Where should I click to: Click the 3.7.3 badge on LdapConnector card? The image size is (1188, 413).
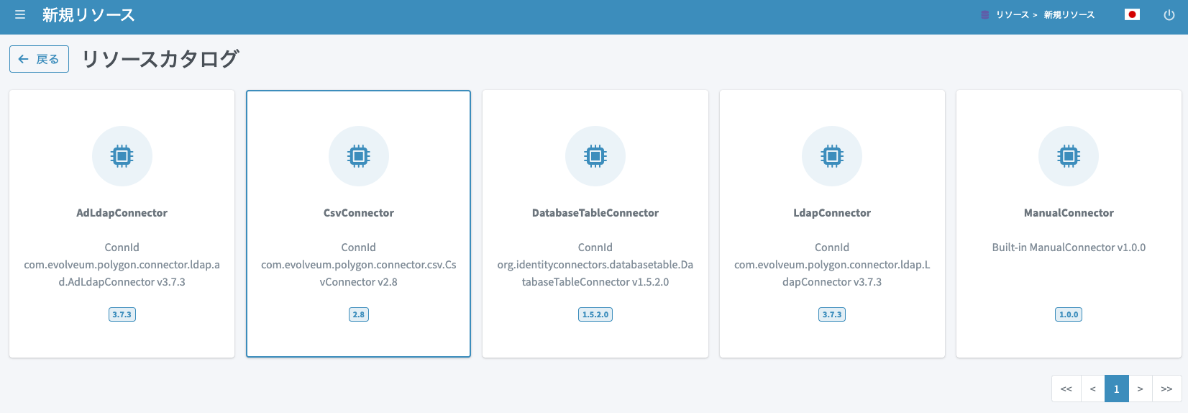(x=832, y=314)
